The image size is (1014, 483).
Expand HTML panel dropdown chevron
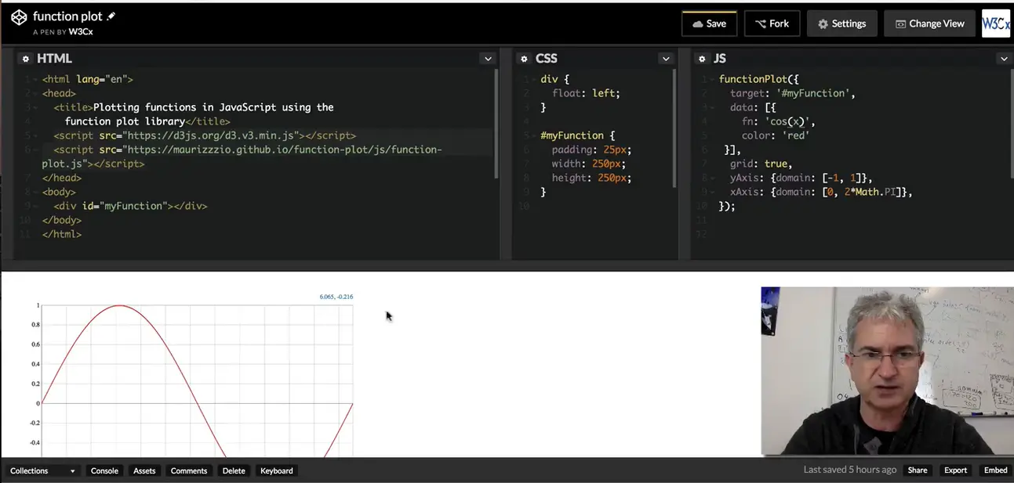488,59
